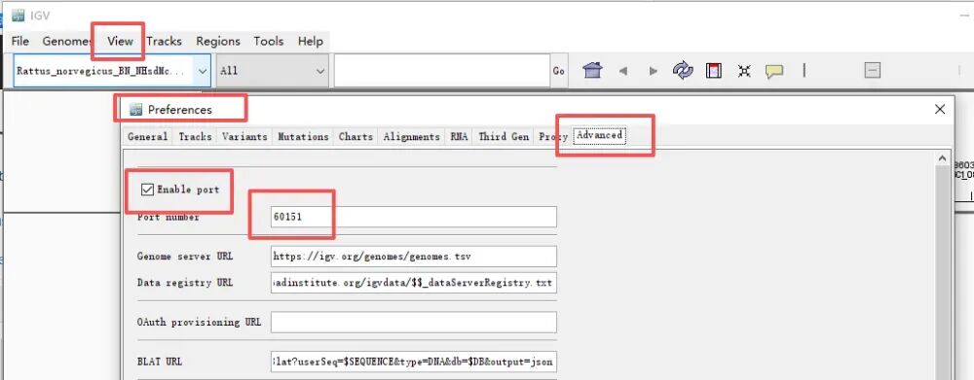Open the Rattus_norvegicus genome dropdown
Screen dimensions: 974x380
tap(112, 71)
